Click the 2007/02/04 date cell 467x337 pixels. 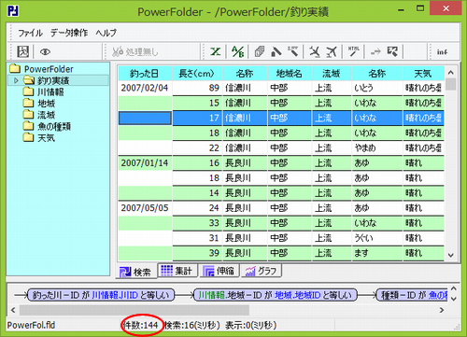(145, 88)
